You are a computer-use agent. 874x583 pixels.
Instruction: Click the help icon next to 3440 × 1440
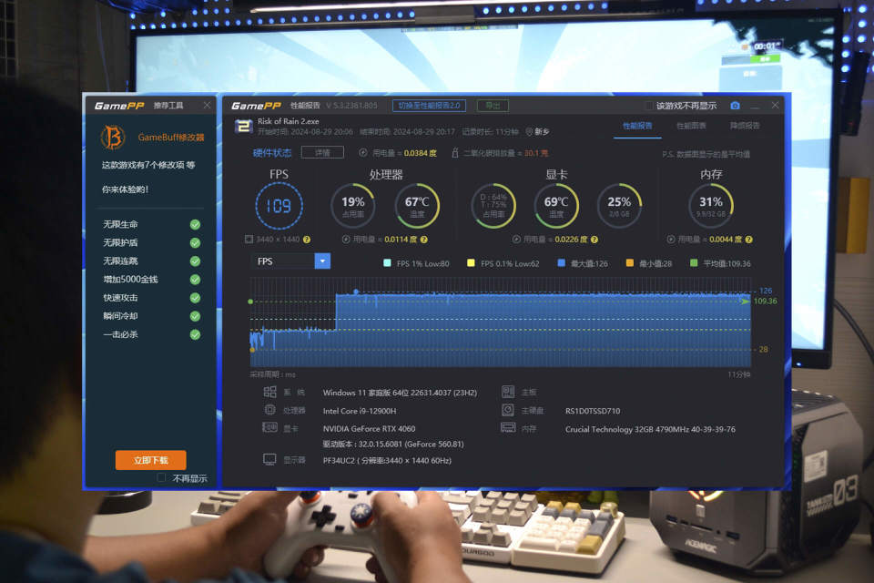pos(307,240)
